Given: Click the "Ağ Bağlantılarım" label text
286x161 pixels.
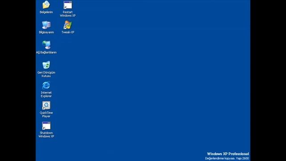Looking at the screenshot, I should point(46,52).
